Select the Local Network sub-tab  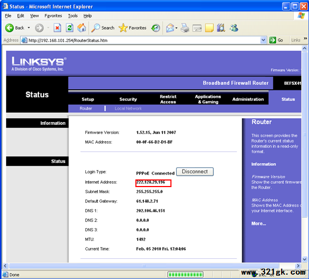pos(128,108)
